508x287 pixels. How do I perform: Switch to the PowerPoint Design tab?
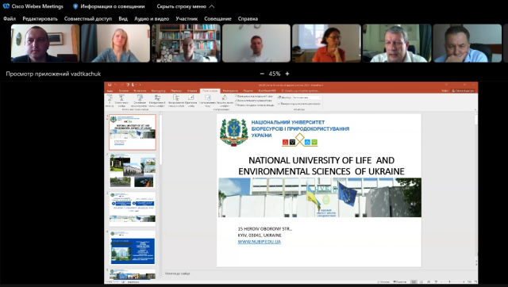pyautogui.click(x=159, y=91)
